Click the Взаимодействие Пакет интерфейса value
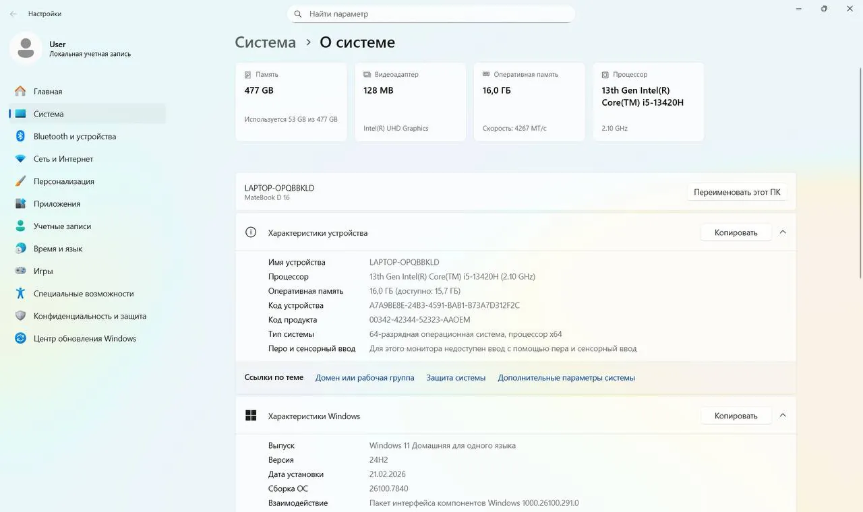This screenshot has height=512, width=863. 474,503
